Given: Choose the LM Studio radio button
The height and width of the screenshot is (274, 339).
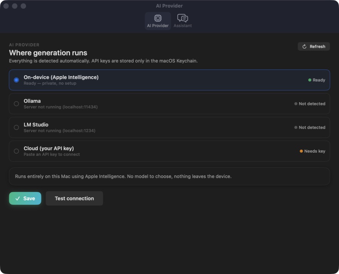Looking at the screenshot, I should tap(16, 128).
